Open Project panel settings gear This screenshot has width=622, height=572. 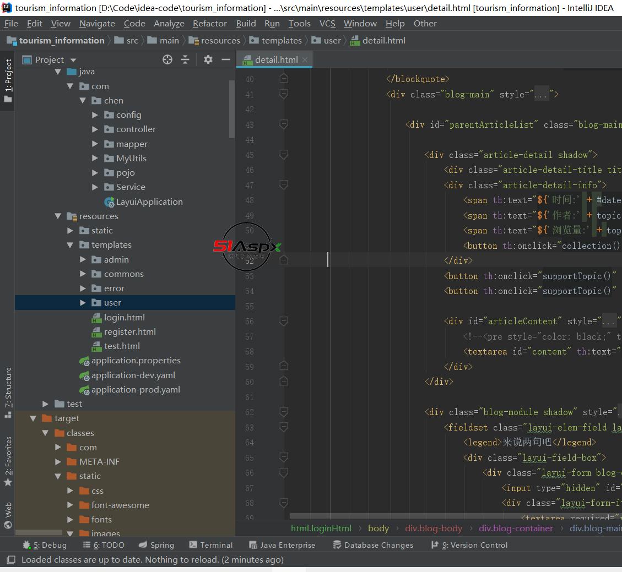point(208,59)
